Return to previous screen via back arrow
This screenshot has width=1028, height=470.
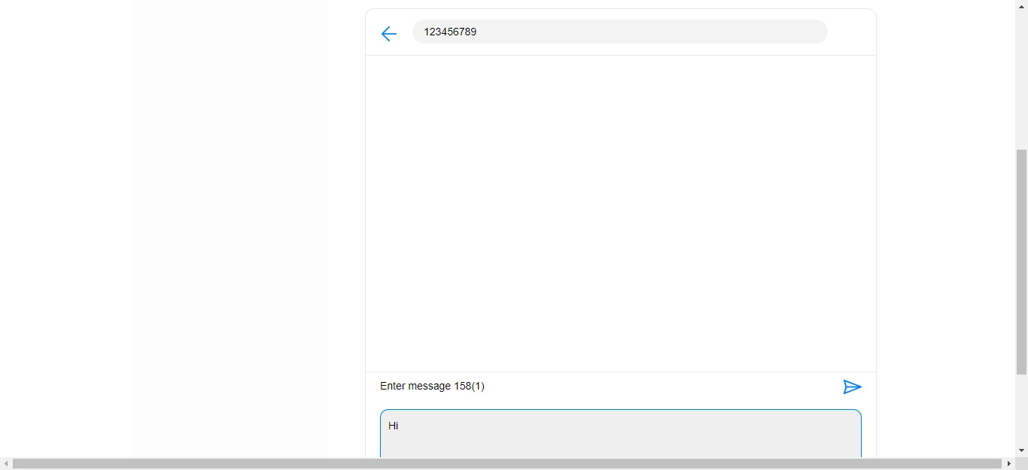(388, 34)
